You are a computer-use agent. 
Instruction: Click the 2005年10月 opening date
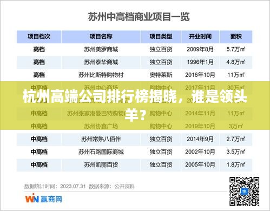(x=200, y=164)
